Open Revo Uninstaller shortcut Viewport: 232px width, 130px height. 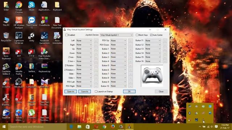[57, 38]
